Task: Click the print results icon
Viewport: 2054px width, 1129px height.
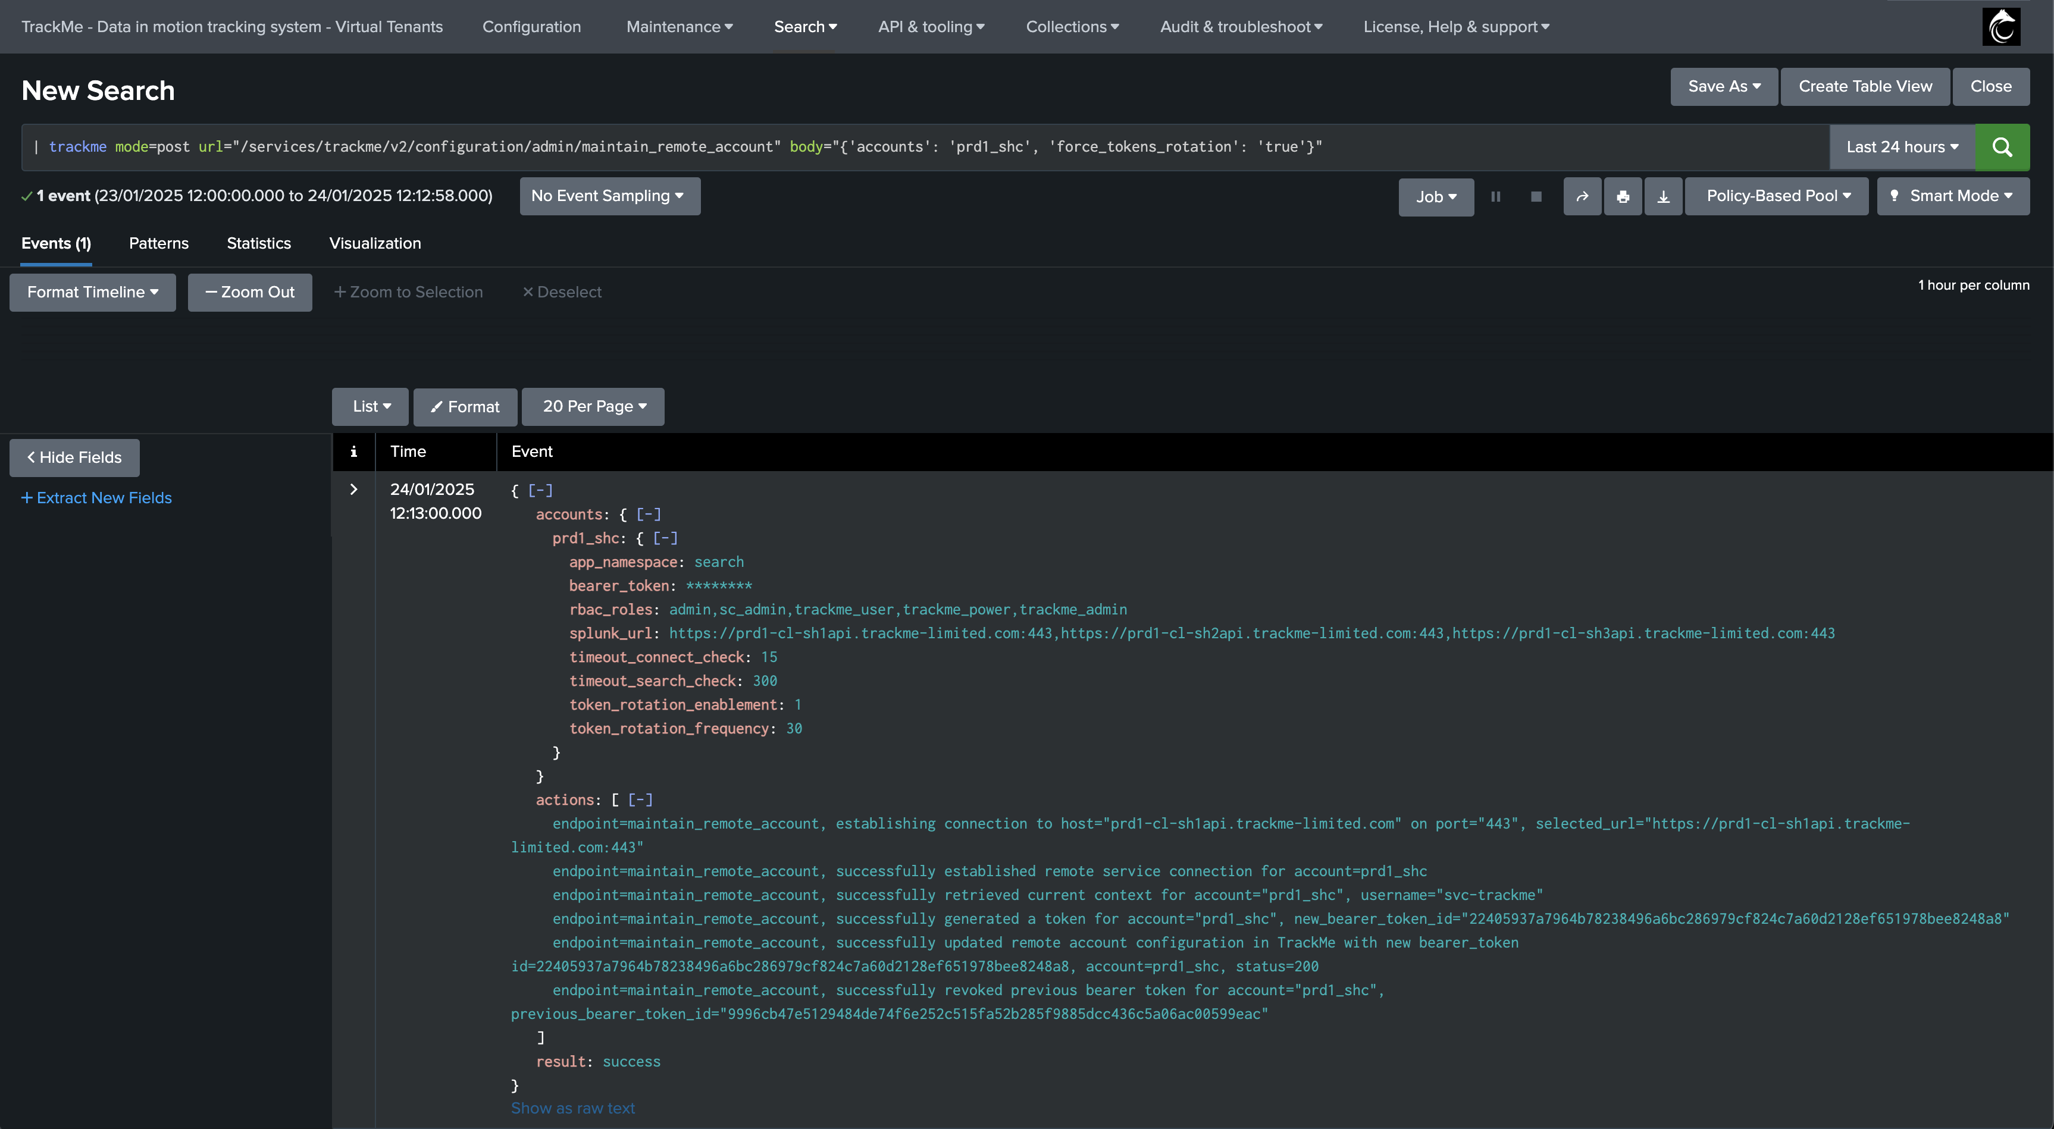Action: pyautogui.click(x=1623, y=196)
